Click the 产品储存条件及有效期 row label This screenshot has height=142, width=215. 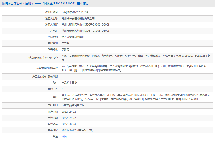pyautogui.click(x=45, y=77)
